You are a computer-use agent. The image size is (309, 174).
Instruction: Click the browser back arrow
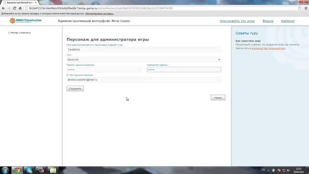tap(3, 8)
